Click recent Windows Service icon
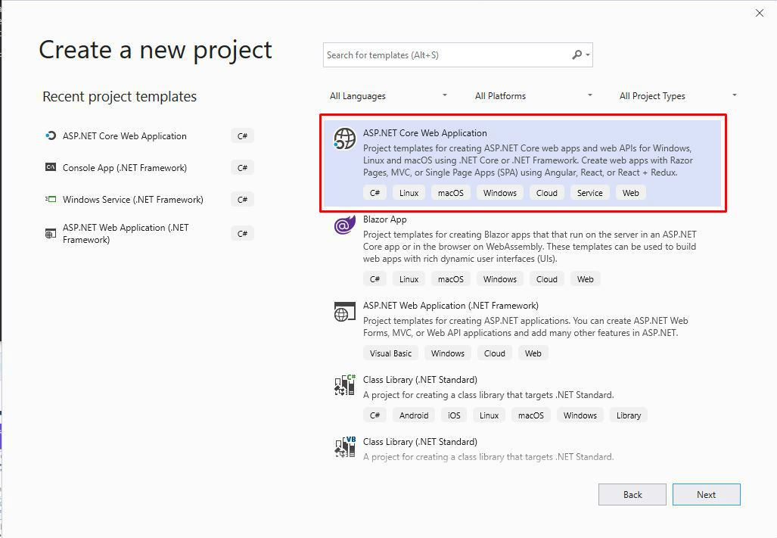Viewport: 777px width, 538px height. [51, 199]
